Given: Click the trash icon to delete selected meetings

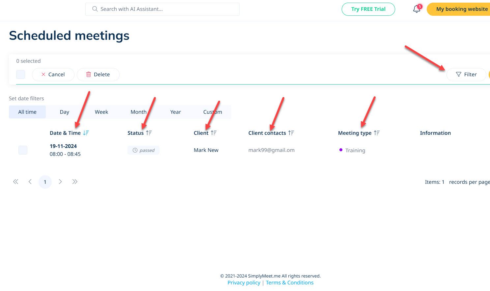Looking at the screenshot, I should point(88,74).
